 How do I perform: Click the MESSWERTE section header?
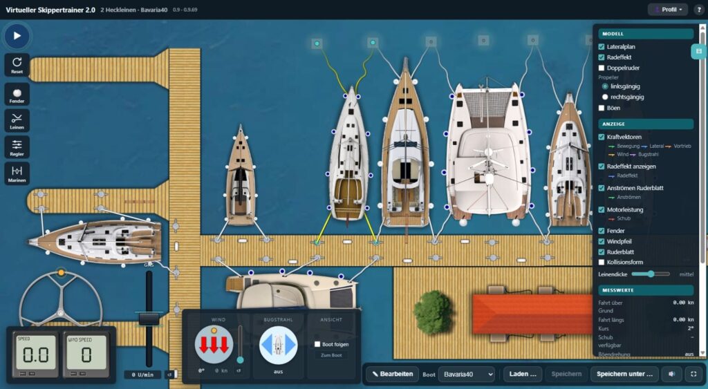pyautogui.click(x=646, y=290)
